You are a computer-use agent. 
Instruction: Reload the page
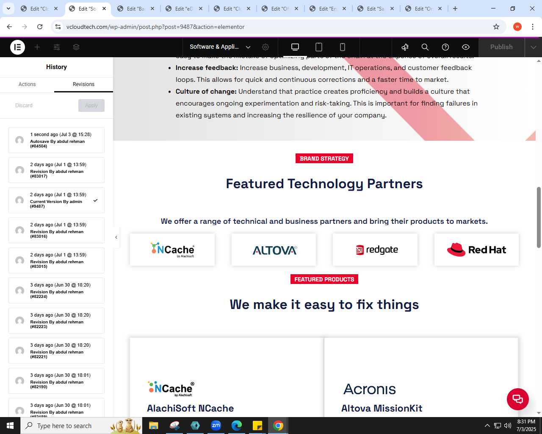40,27
